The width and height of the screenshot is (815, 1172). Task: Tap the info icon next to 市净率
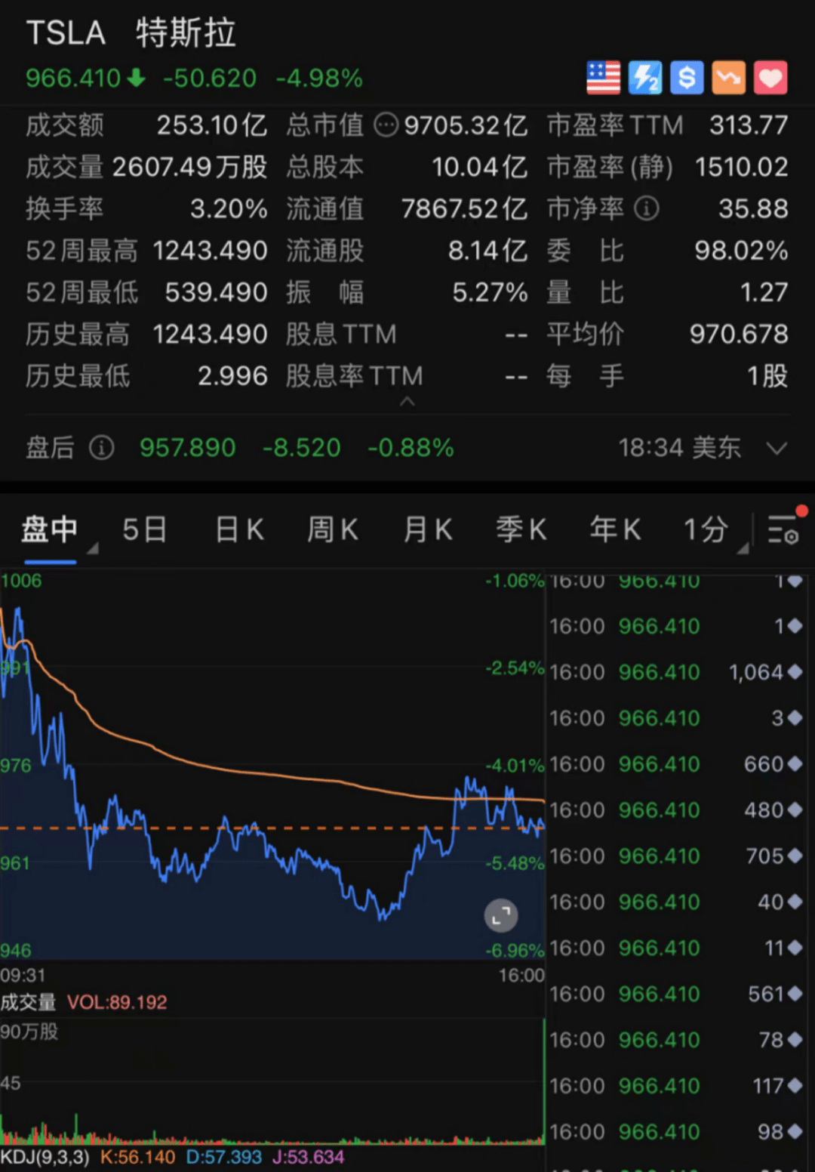(x=647, y=209)
